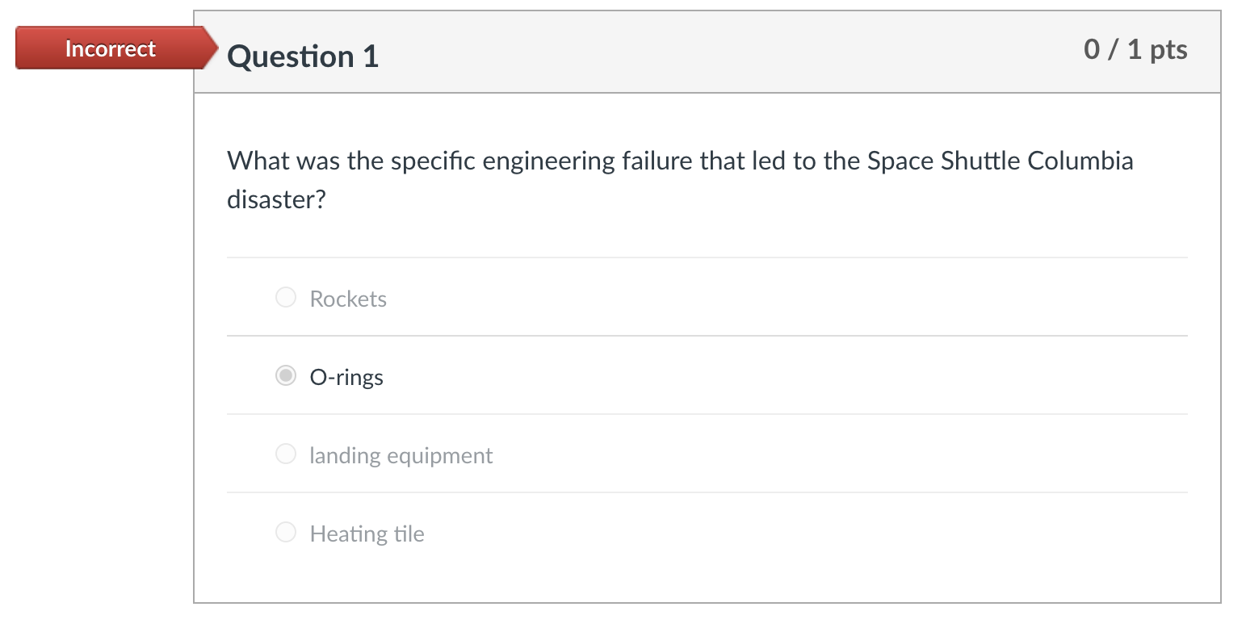Click the question card header area
1246x632 pixels.
coord(707,52)
